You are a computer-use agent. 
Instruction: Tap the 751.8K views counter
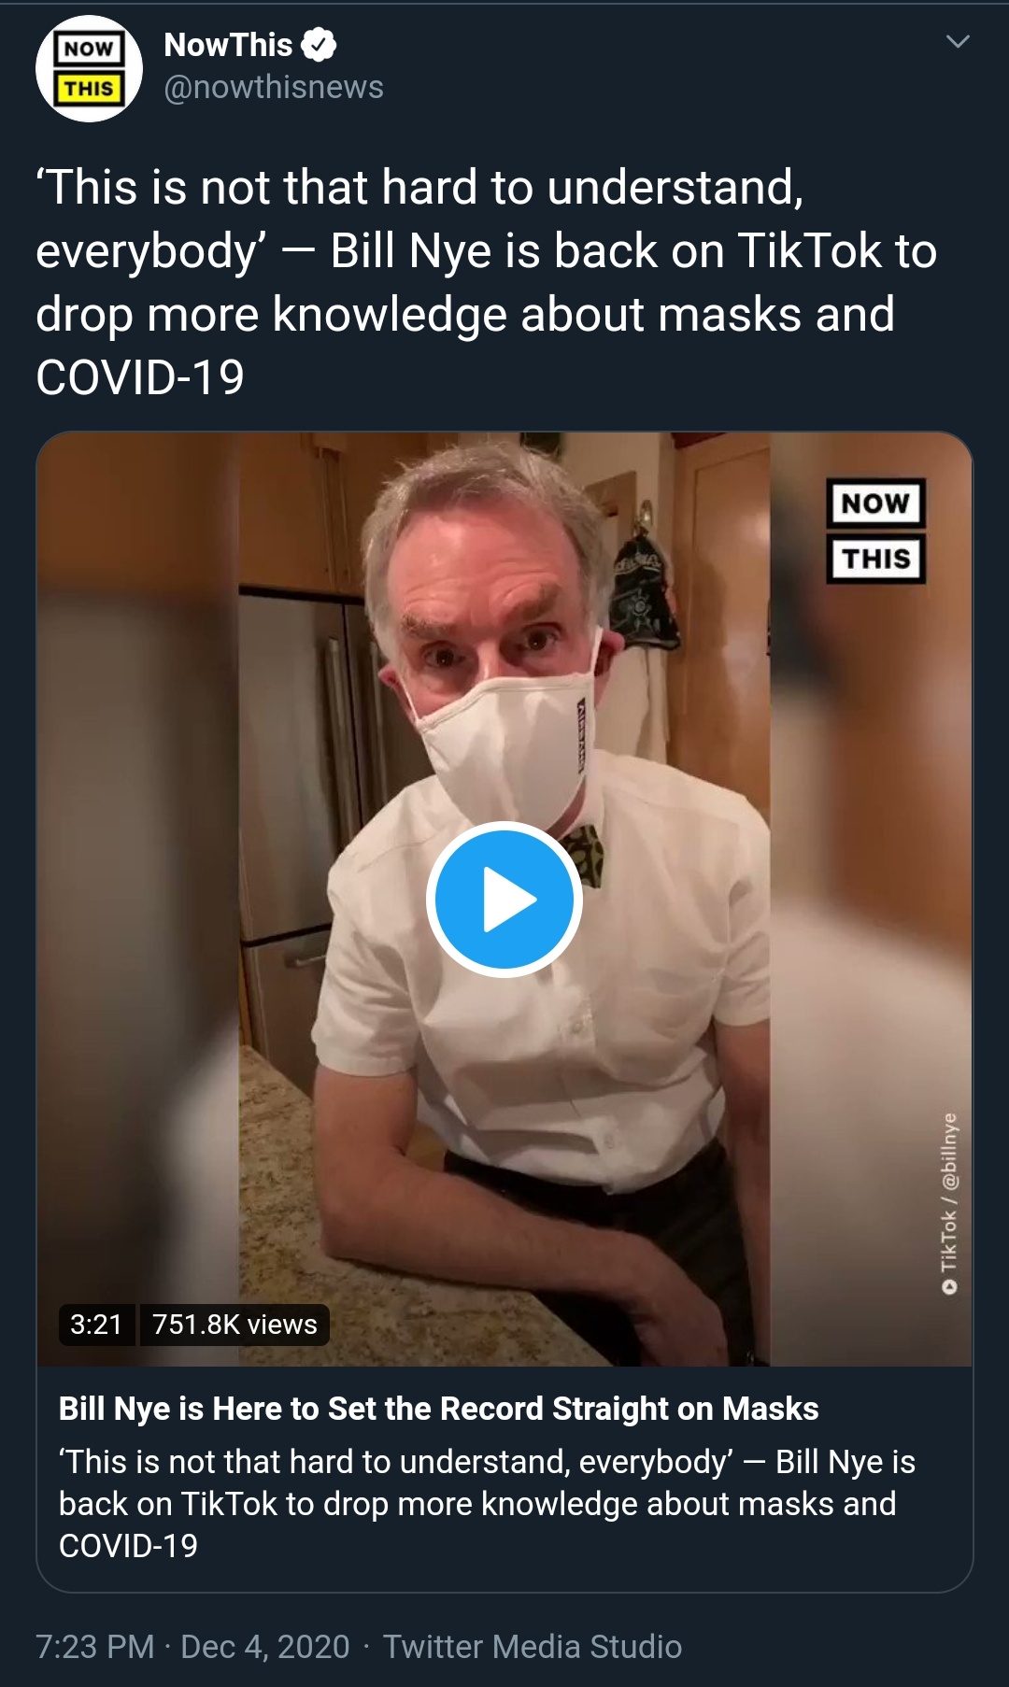coord(234,1325)
